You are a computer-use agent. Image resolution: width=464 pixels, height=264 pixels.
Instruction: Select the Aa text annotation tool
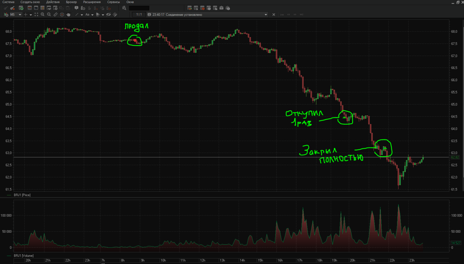[x=87, y=15]
